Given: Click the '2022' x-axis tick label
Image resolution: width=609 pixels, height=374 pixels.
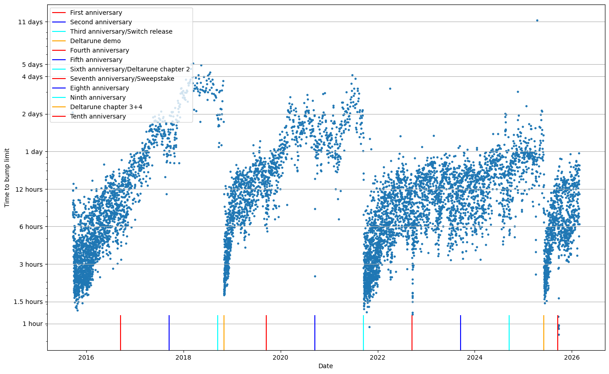Looking at the screenshot, I should (x=378, y=358).
